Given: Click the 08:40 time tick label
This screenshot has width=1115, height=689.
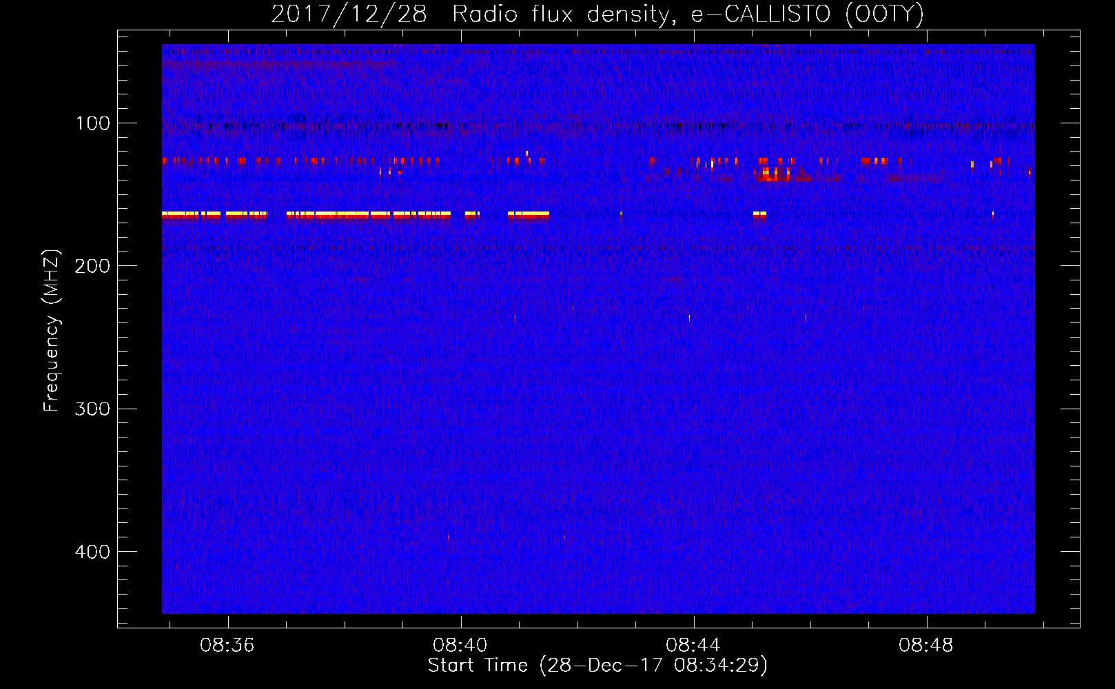Looking at the screenshot, I should pyautogui.click(x=460, y=646).
